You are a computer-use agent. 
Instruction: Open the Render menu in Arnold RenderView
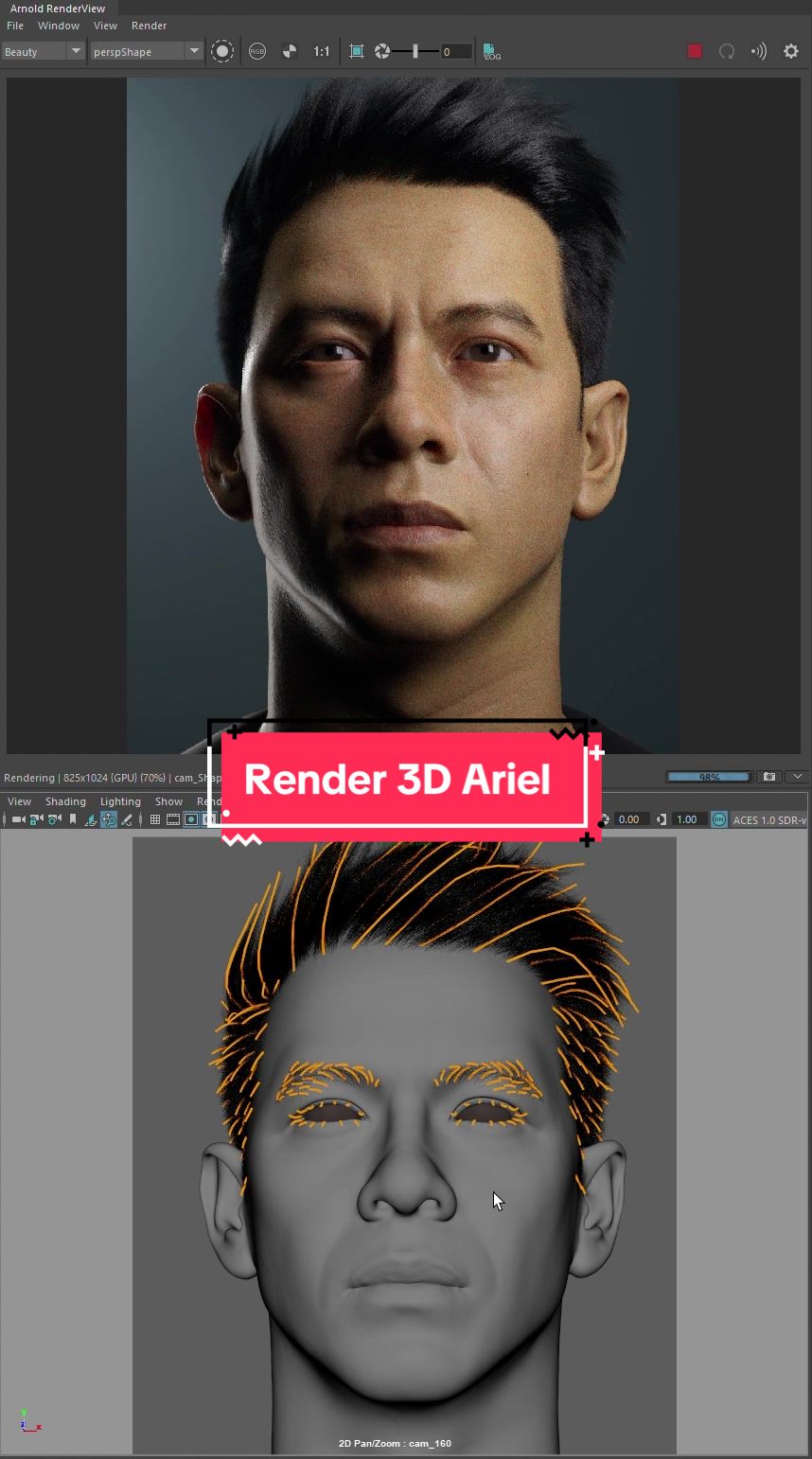coord(149,26)
